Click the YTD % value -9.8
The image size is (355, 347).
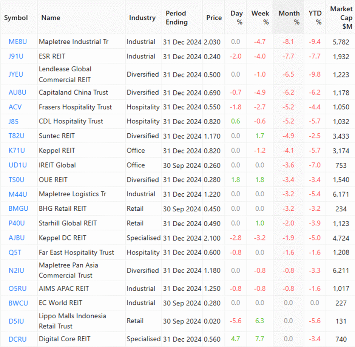pyautogui.click(x=315, y=74)
